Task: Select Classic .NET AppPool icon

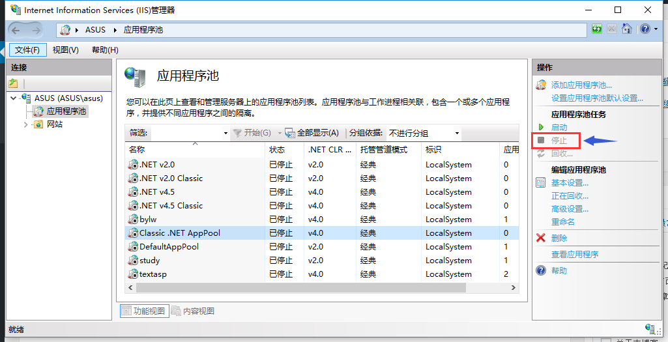Action: click(133, 233)
